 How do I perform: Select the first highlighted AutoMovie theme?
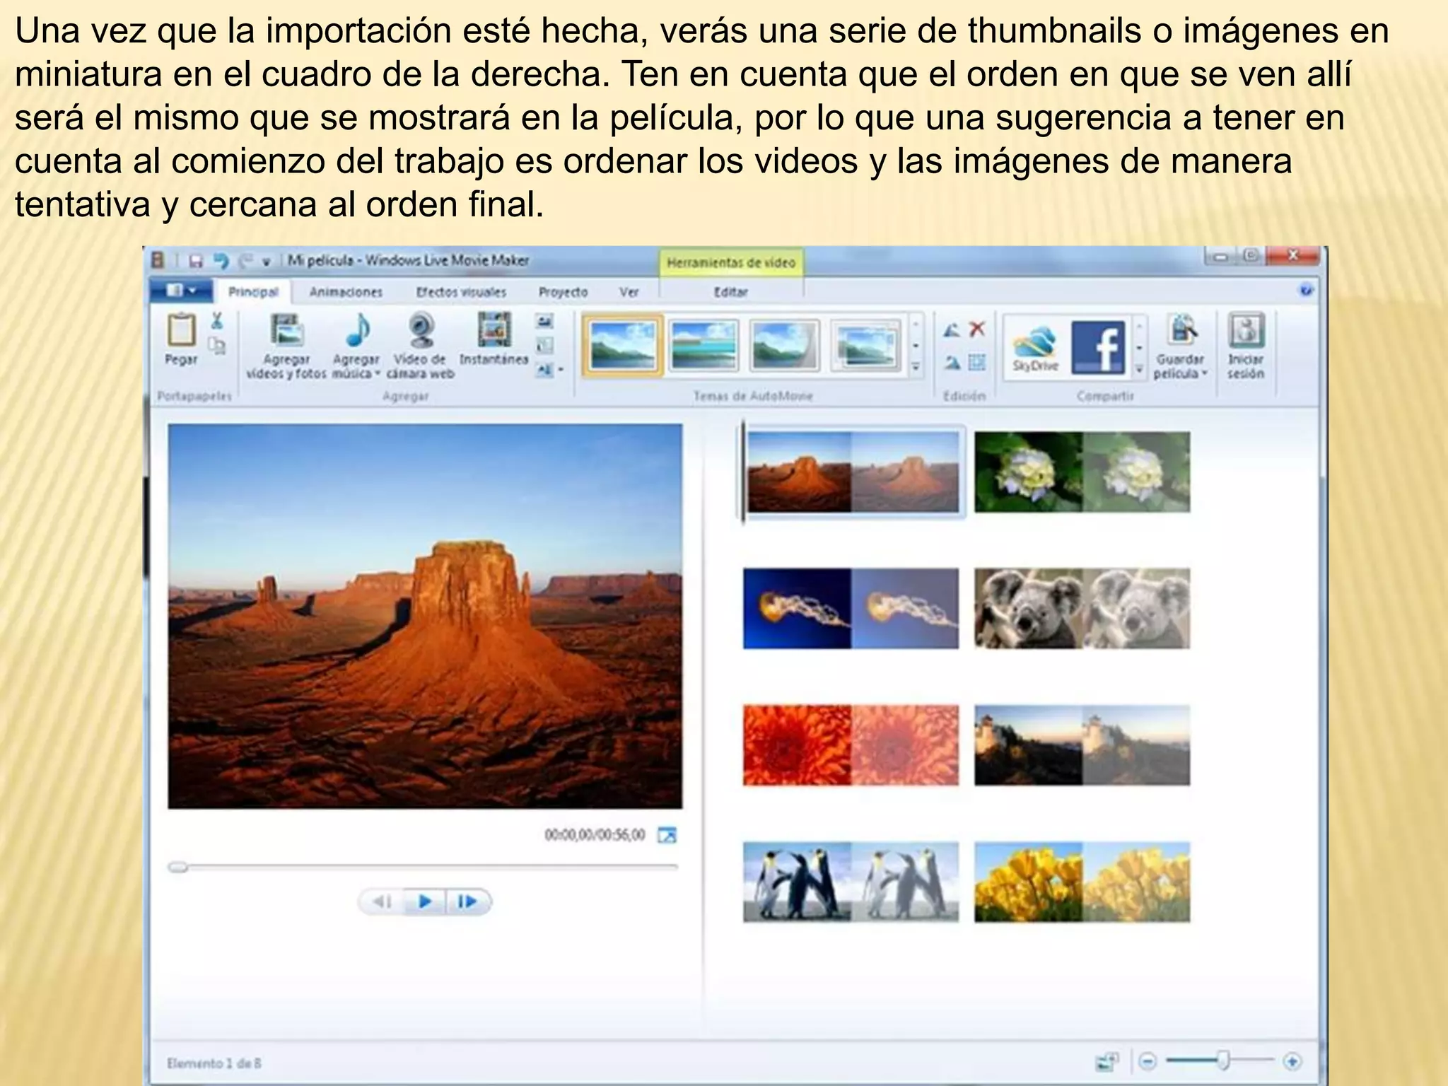pyautogui.click(x=623, y=345)
